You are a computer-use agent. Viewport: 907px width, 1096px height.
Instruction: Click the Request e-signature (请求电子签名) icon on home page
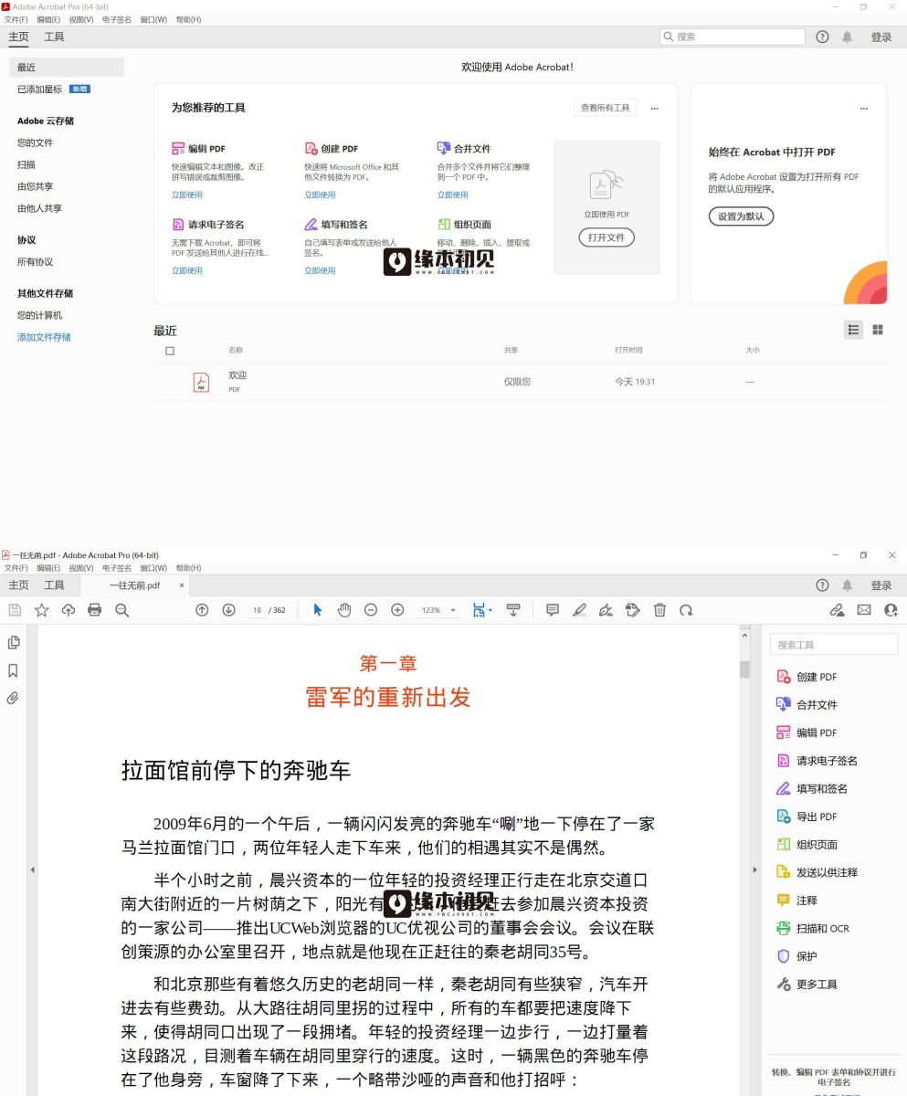pyautogui.click(x=178, y=224)
